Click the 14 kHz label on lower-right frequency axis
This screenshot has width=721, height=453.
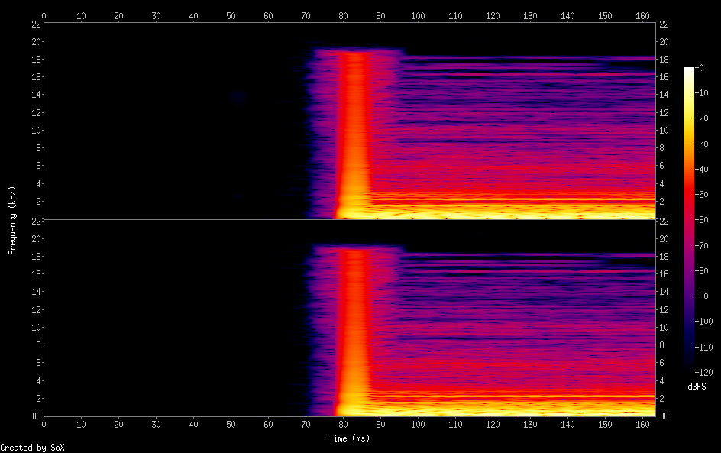pos(664,292)
